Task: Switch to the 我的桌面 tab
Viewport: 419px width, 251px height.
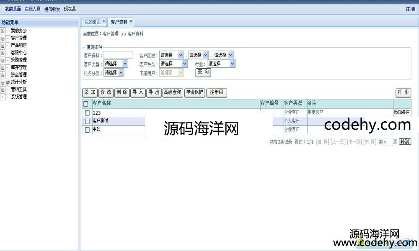Action: click(93, 22)
